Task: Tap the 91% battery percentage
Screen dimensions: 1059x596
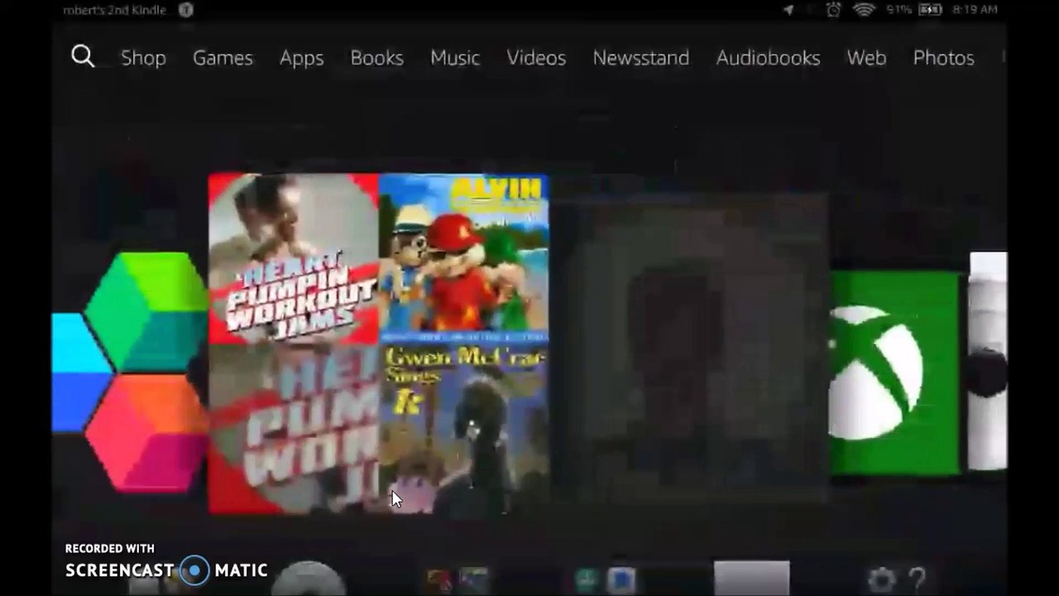Action: (x=898, y=10)
